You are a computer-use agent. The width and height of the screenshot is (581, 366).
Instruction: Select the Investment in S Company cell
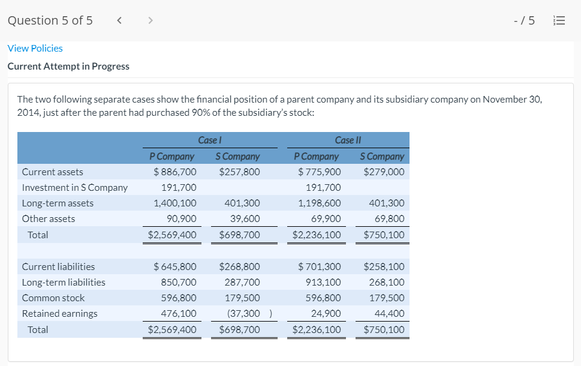point(73,187)
